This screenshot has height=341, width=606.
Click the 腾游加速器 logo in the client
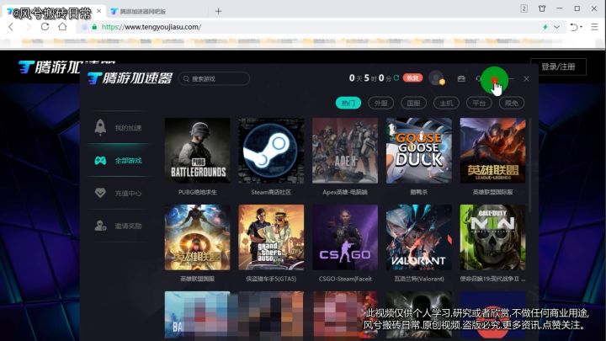pos(130,78)
